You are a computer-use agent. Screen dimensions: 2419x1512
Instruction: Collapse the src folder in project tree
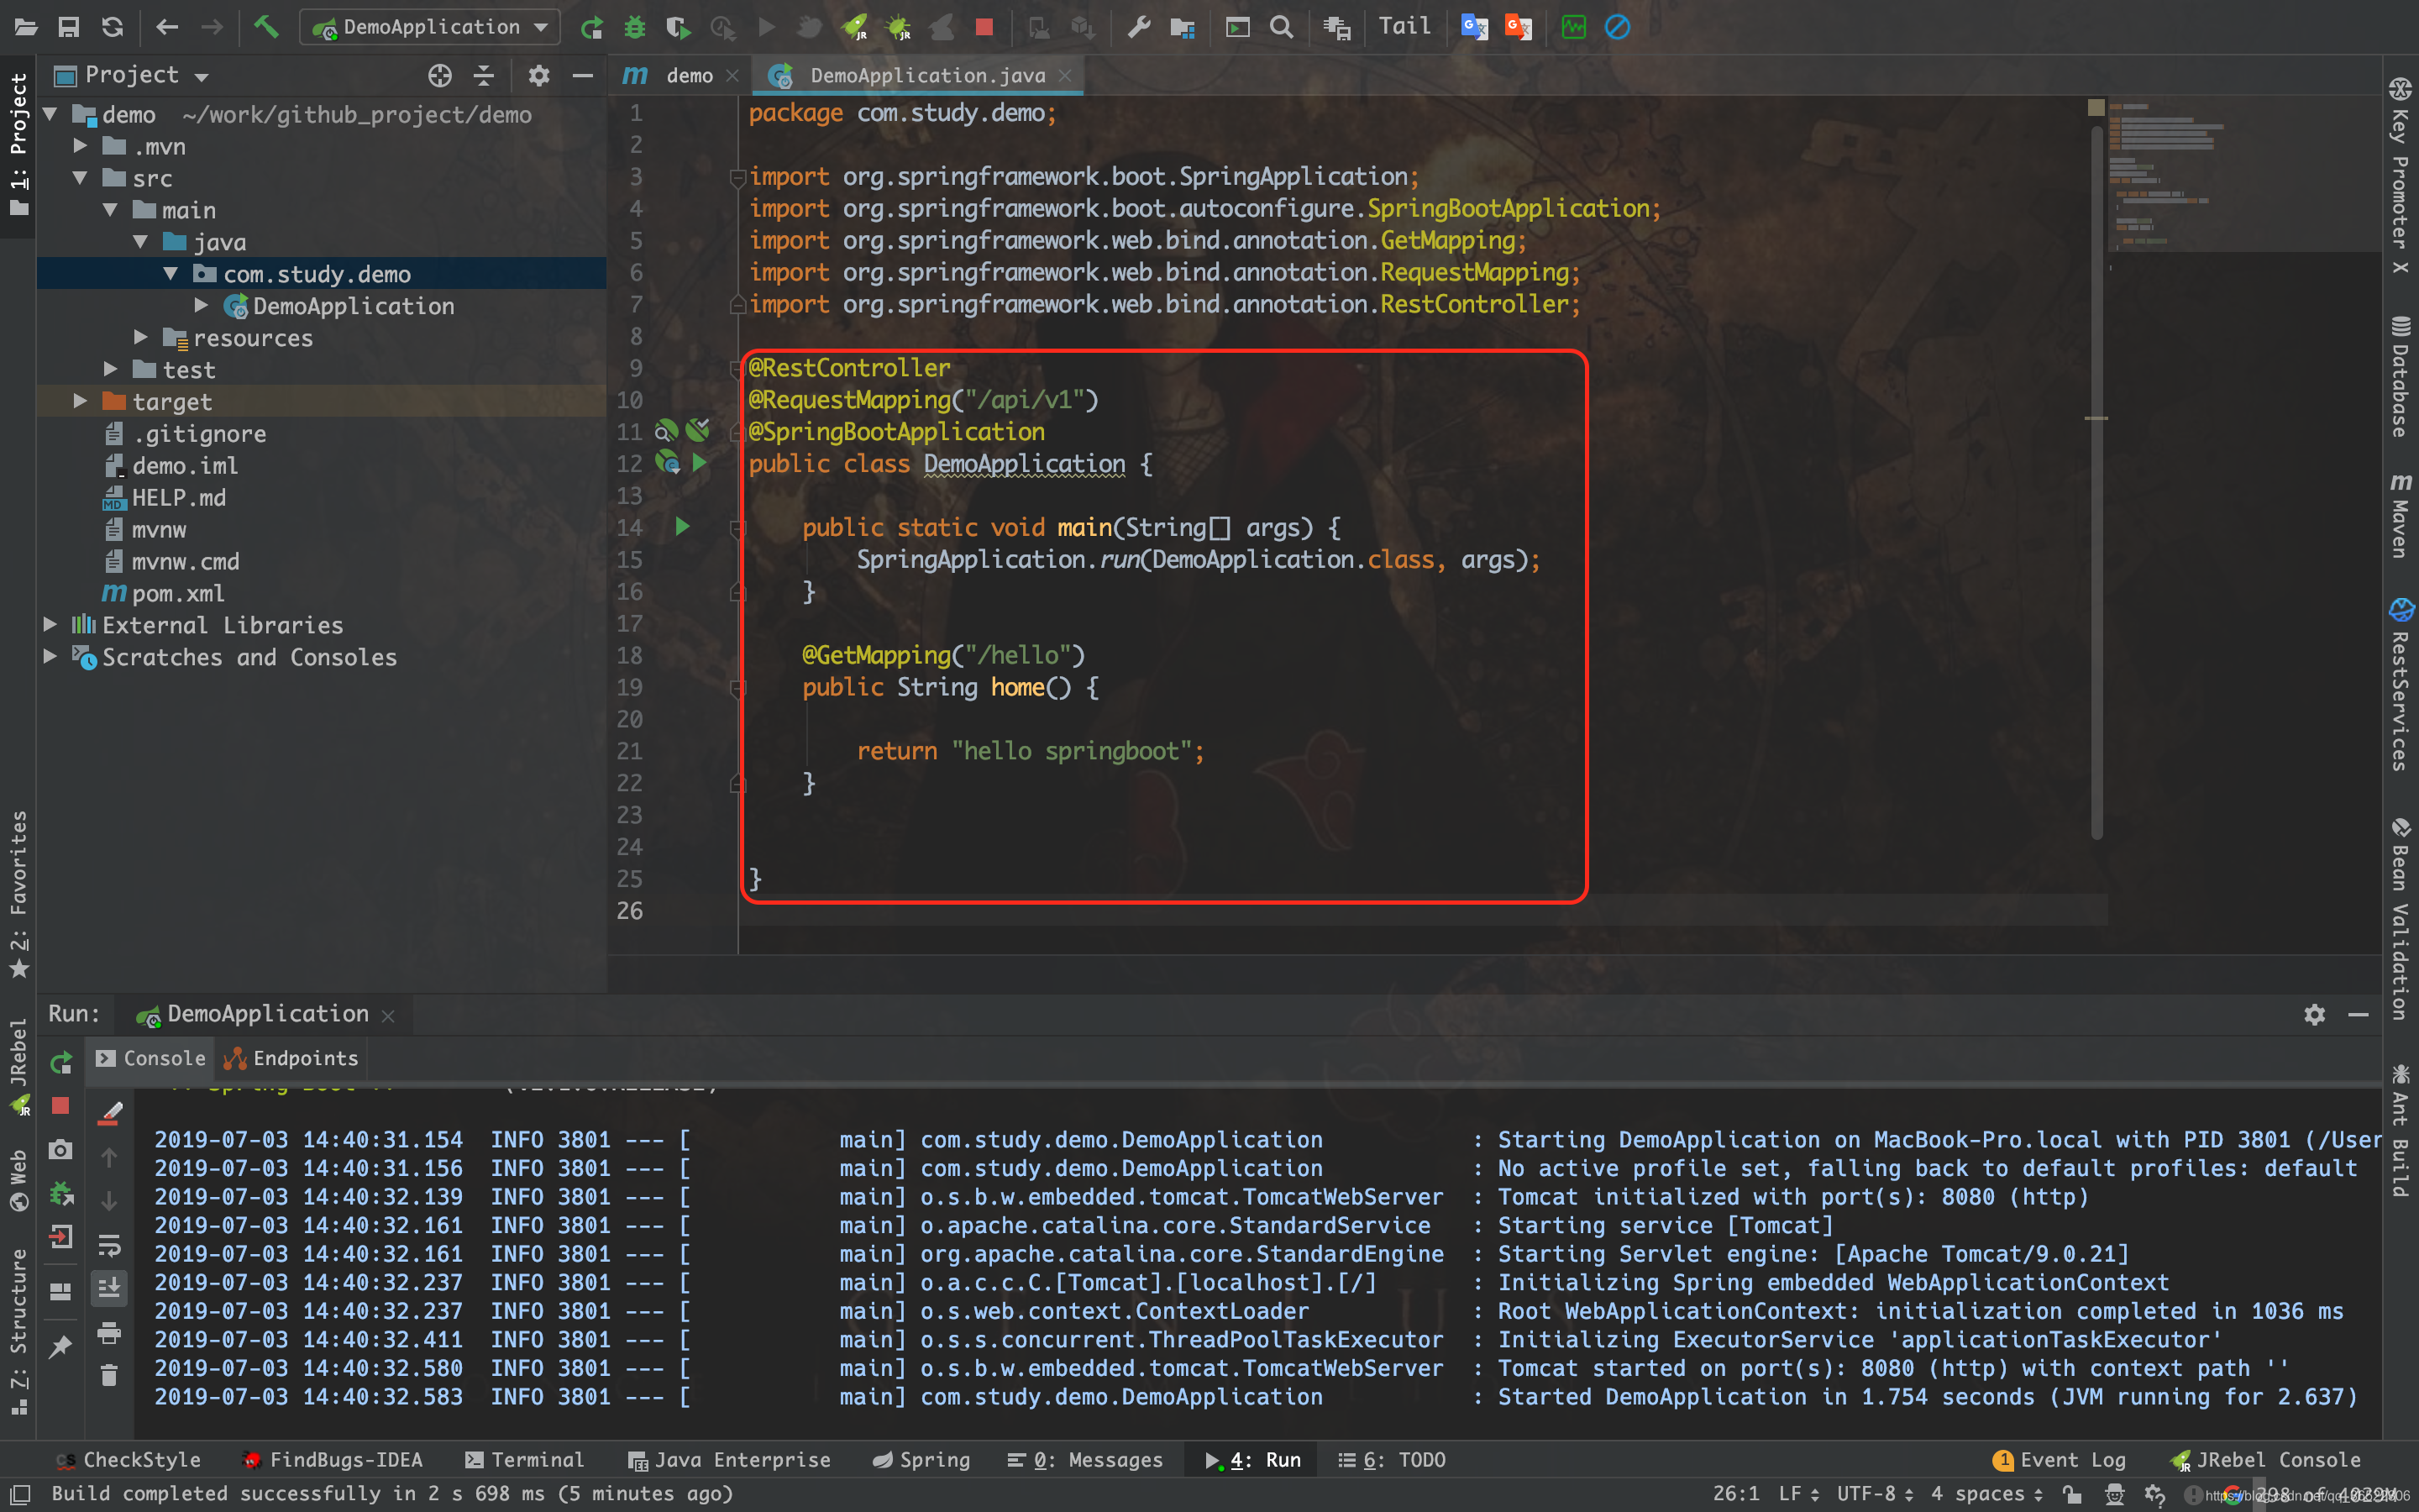click(80, 178)
